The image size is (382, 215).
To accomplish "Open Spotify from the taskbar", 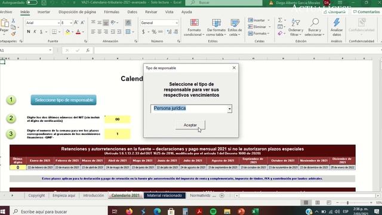I will (x=213, y=211).
